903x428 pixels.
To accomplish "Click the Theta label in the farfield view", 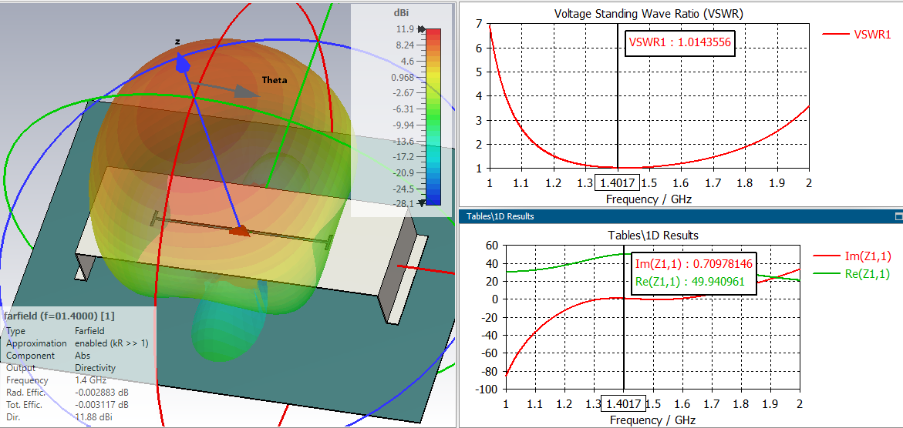I will coord(274,80).
